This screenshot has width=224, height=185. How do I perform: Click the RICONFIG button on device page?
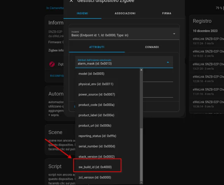(x=57, y=76)
